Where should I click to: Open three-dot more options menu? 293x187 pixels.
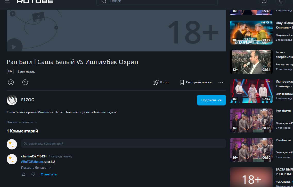click(x=221, y=82)
